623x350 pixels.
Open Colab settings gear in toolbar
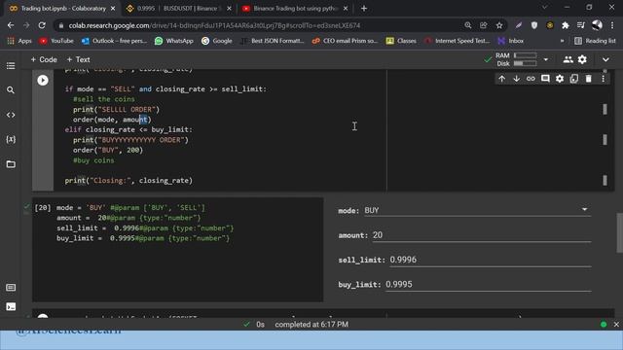(x=582, y=59)
